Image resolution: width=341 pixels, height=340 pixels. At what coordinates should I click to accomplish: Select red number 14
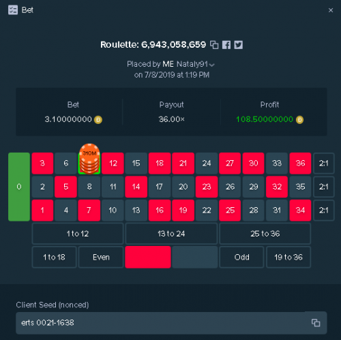pos(136,187)
